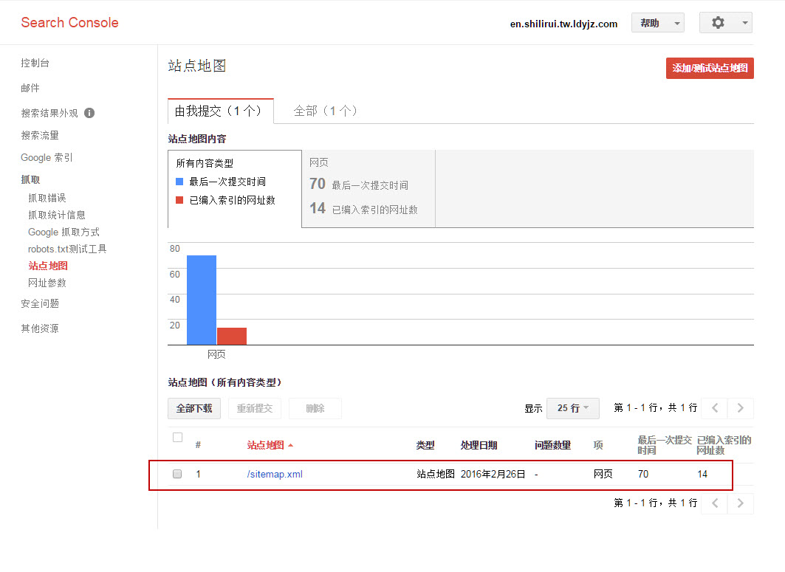The height and width of the screenshot is (572, 785).
Task: Open 站点地图 from the 抓取 sidebar
Action: coord(47,265)
